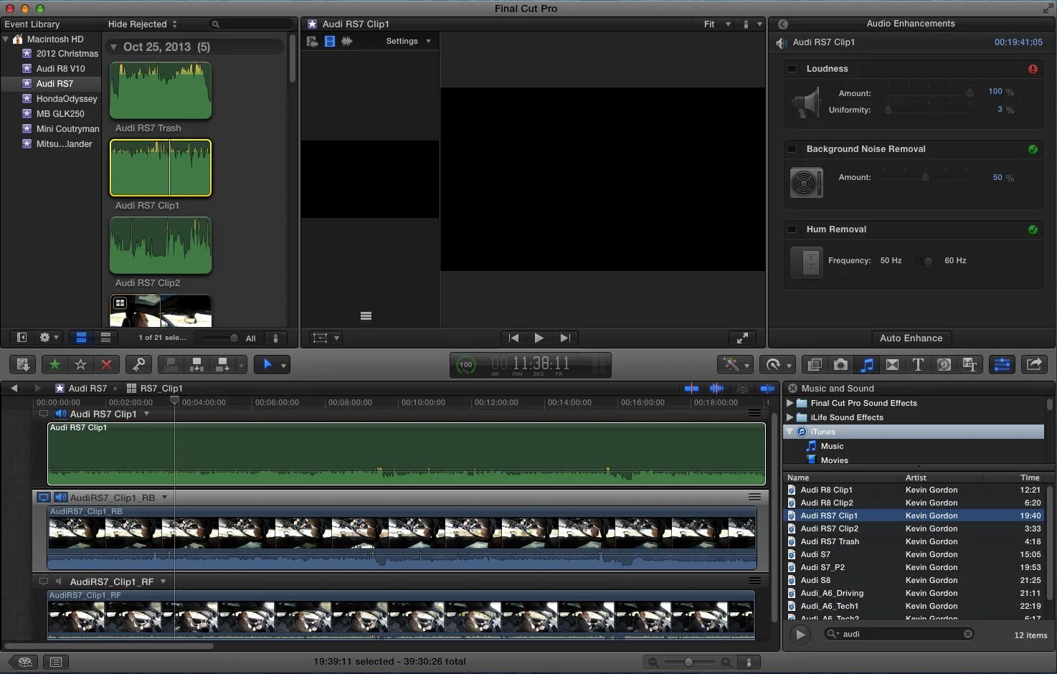This screenshot has width=1057, height=674.
Task: Open keyword editor key icon
Action: tap(138, 365)
